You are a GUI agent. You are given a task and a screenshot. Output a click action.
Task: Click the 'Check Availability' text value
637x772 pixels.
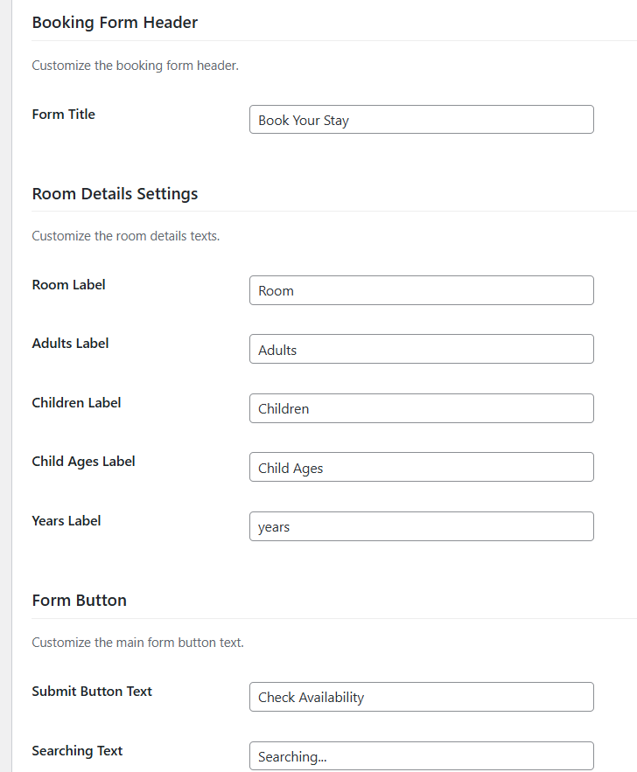tap(311, 697)
